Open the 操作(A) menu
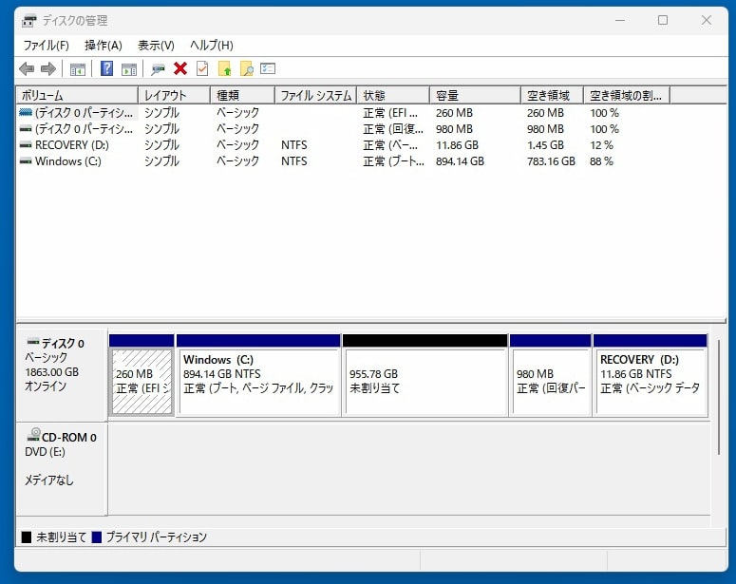This screenshot has width=736, height=584. pos(104,45)
